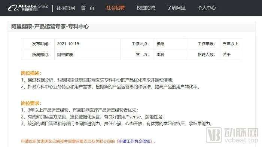Click the 社招官网 header text

coord(65,8)
